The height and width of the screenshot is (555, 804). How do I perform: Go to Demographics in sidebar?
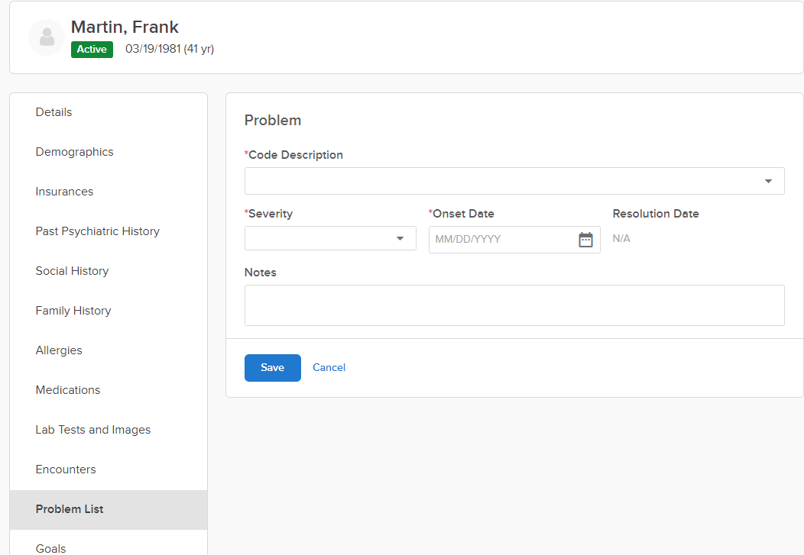tap(74, 152)
